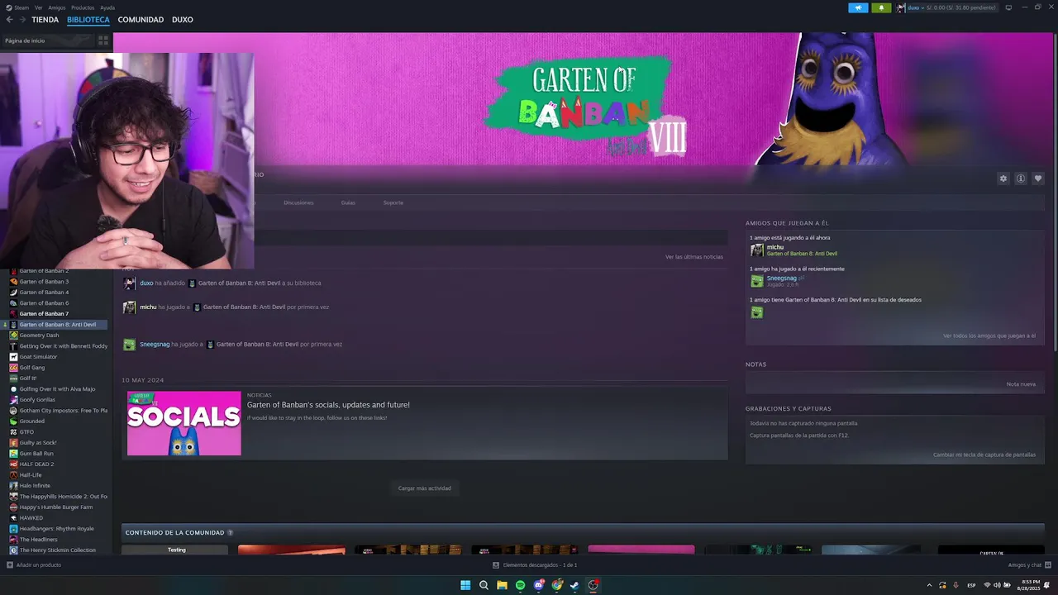Add game to favorites with heart icon

pyautogui.click(x=1038, y=178)
